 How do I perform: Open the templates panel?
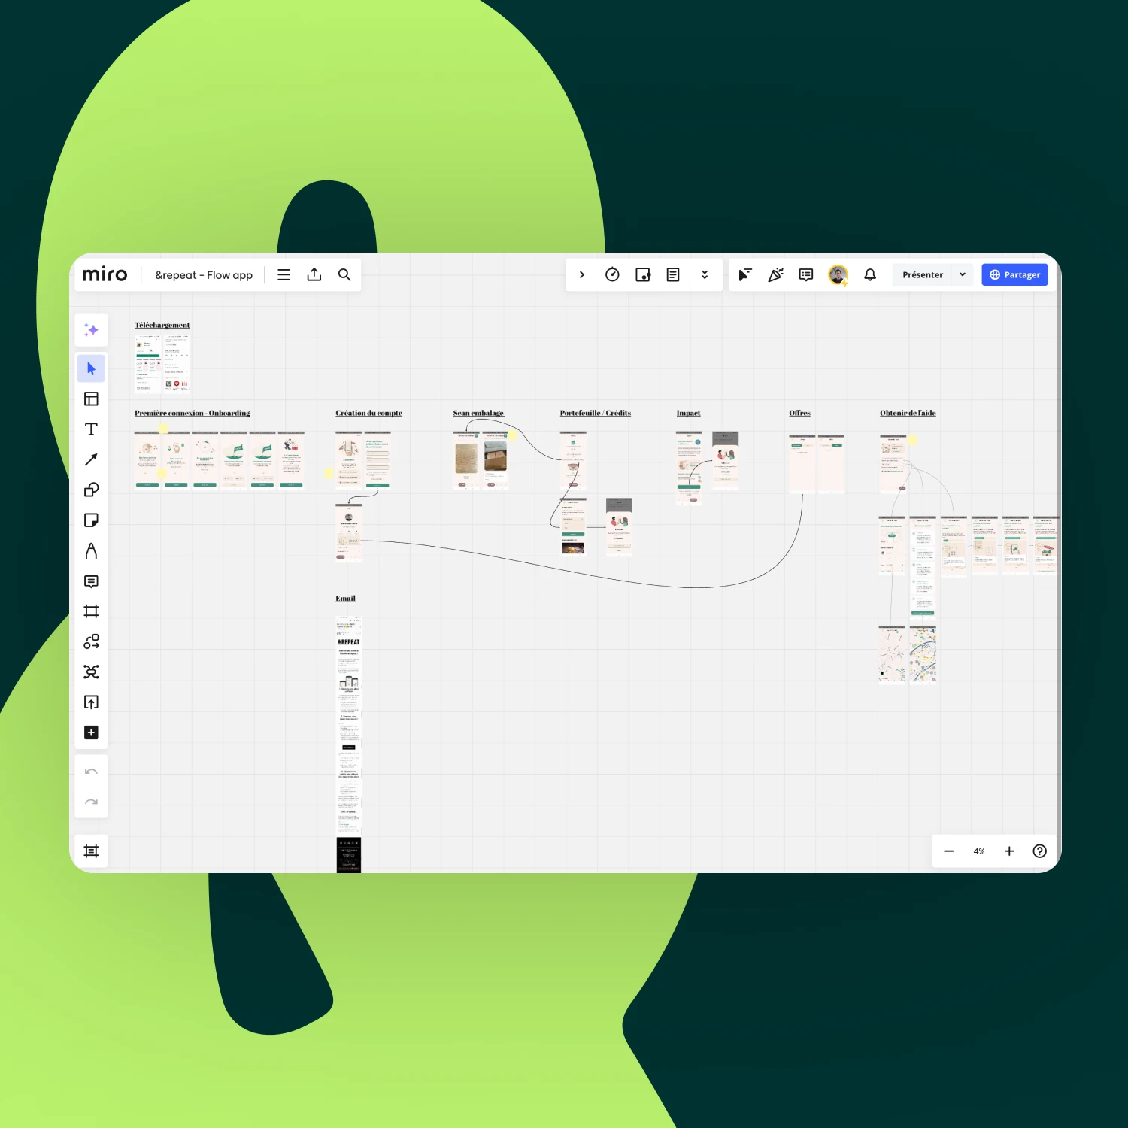[91, 399]
